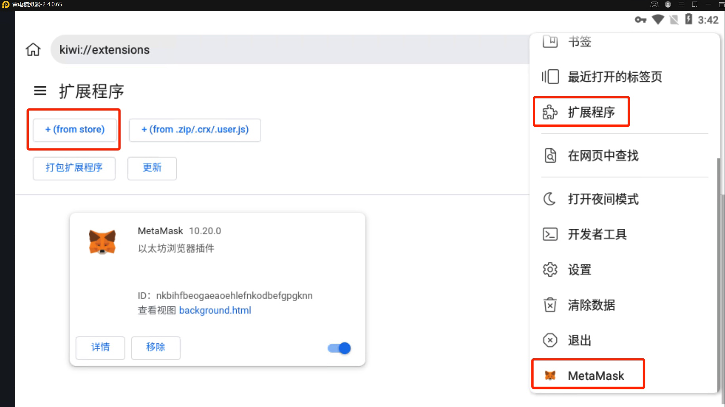The height and width of the screenshot is (407, 725).
Task: Choose 退出 from the menu
Action: pos(624,340)
